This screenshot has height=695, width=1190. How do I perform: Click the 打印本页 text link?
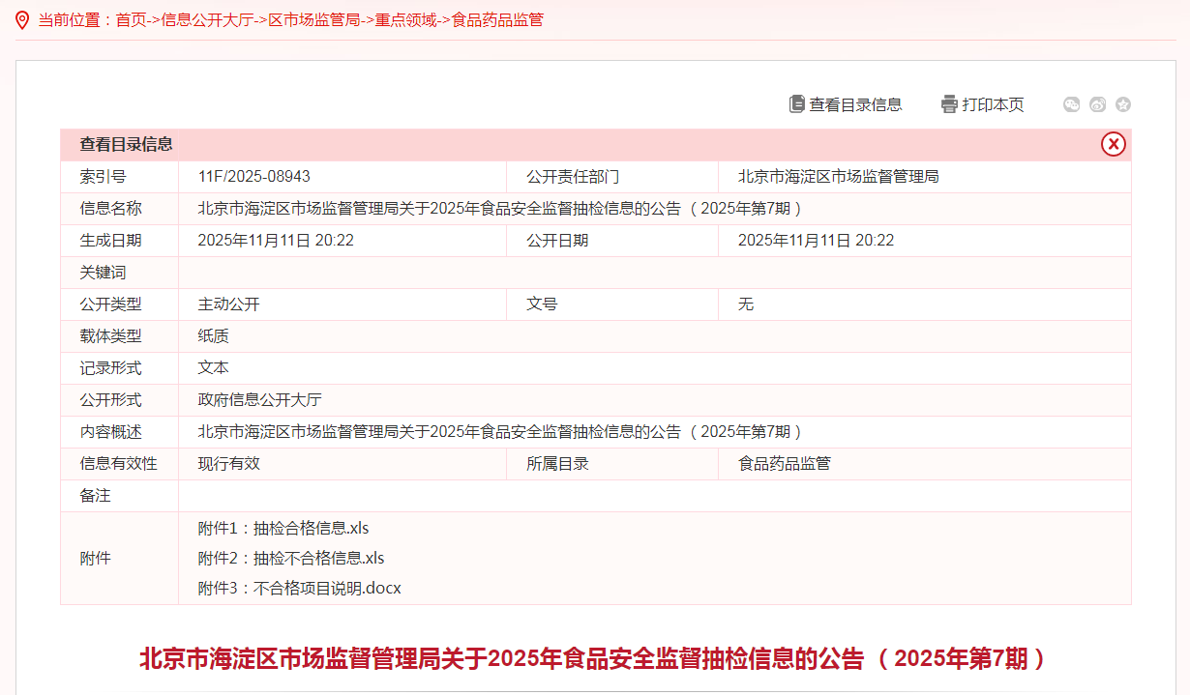pos(991,104)
